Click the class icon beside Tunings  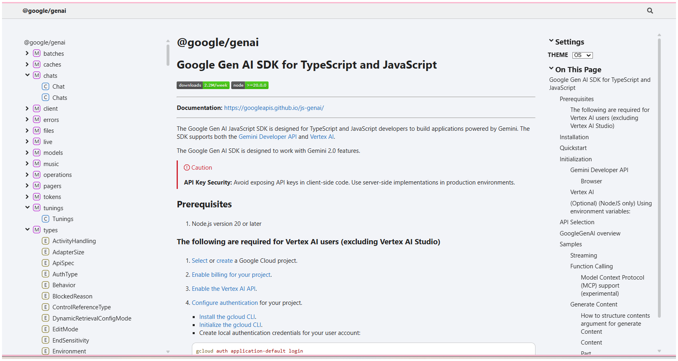[46, 219]
